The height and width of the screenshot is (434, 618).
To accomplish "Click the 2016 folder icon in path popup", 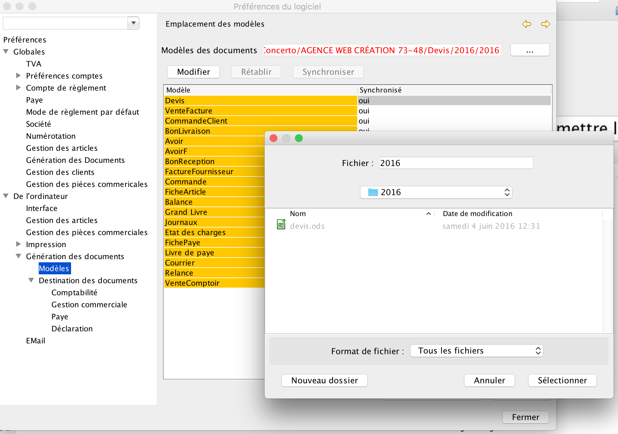I will click(x=373, y=192).
